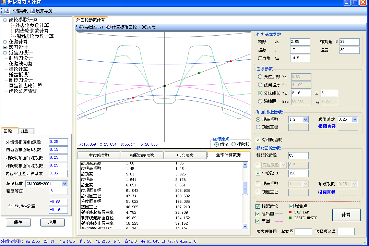Switch to 全部计算数据 tab
The image size is (369, 246).
(228, 155)
